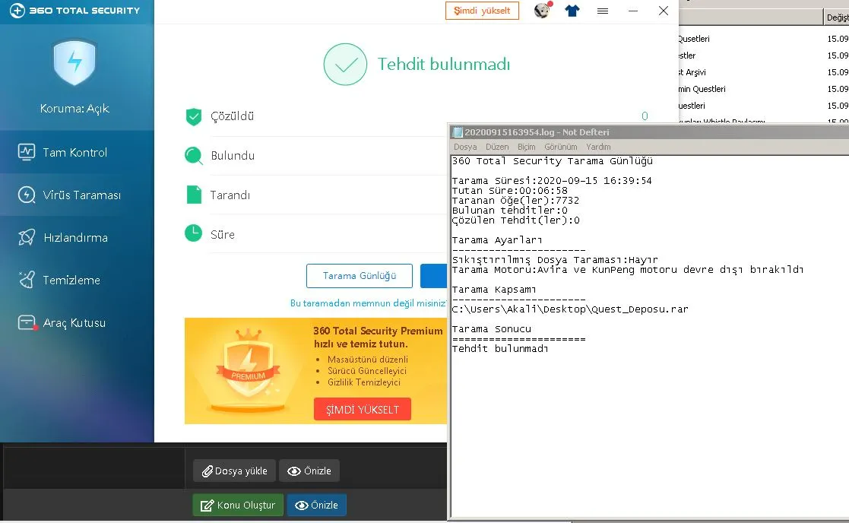849x523 pixels.
Task: Click the Şimdi yükselt upgrade button
Action: pos(482,11)
